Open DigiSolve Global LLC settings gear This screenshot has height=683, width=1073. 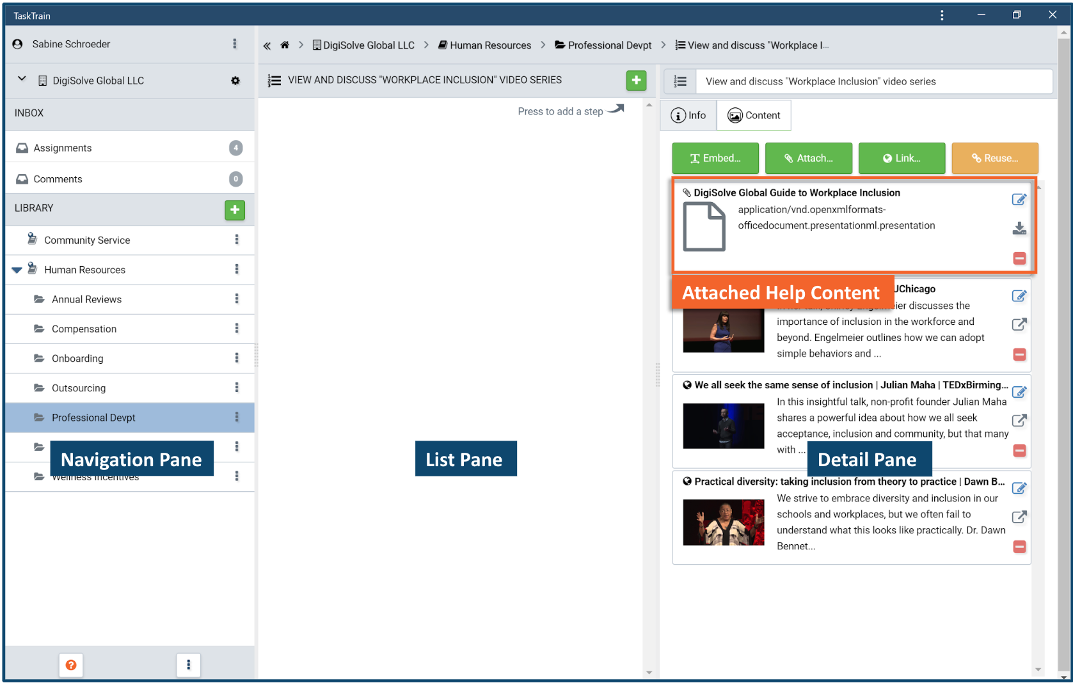pos(235,81)
